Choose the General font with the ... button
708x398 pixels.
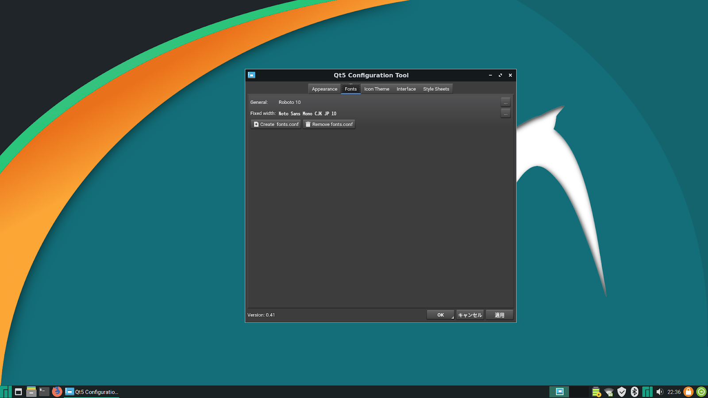[505, 102]
